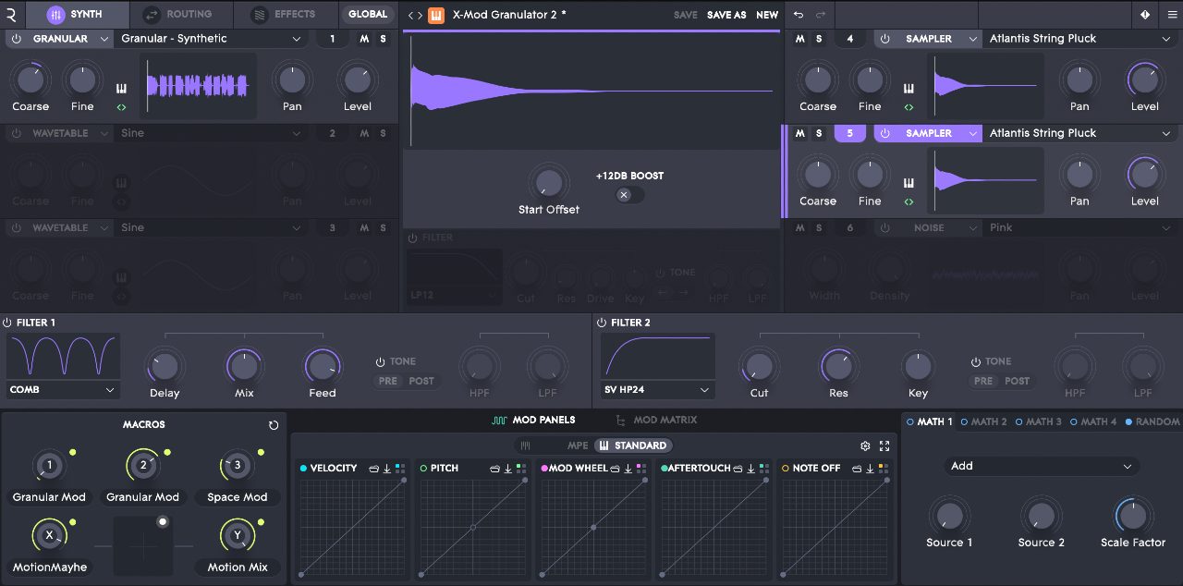Screen dimensions: 1183x586
Task: Reset macros with the refresh icon
Action: coord(274,425)
